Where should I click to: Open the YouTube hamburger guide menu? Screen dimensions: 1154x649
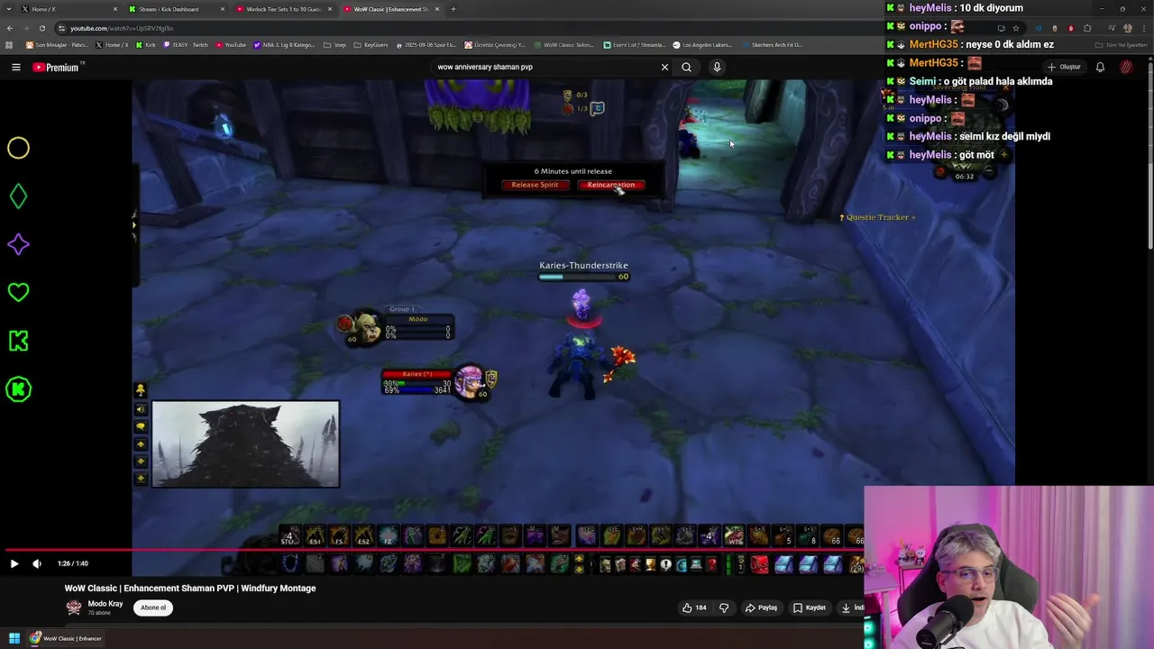click(x=15, y=67)
